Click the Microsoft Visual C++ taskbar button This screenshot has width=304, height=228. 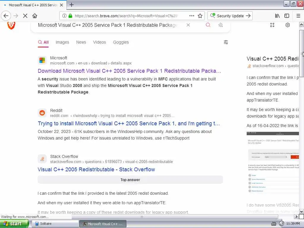(103, 224)
